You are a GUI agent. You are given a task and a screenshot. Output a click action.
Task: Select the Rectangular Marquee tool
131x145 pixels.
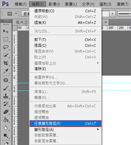6,39
